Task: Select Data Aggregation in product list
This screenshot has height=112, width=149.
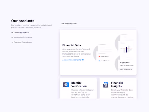Action: [21, 33]
